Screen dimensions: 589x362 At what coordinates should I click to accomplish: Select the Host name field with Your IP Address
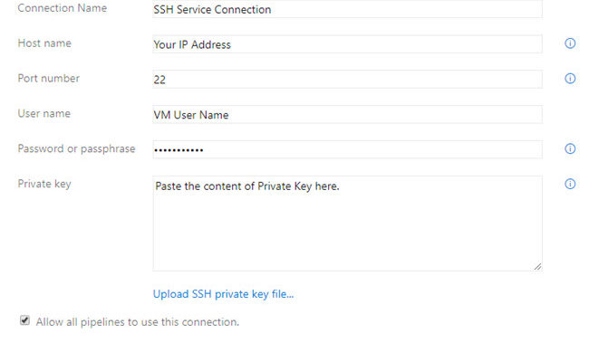pyautogui.click(x=347, y=44)
